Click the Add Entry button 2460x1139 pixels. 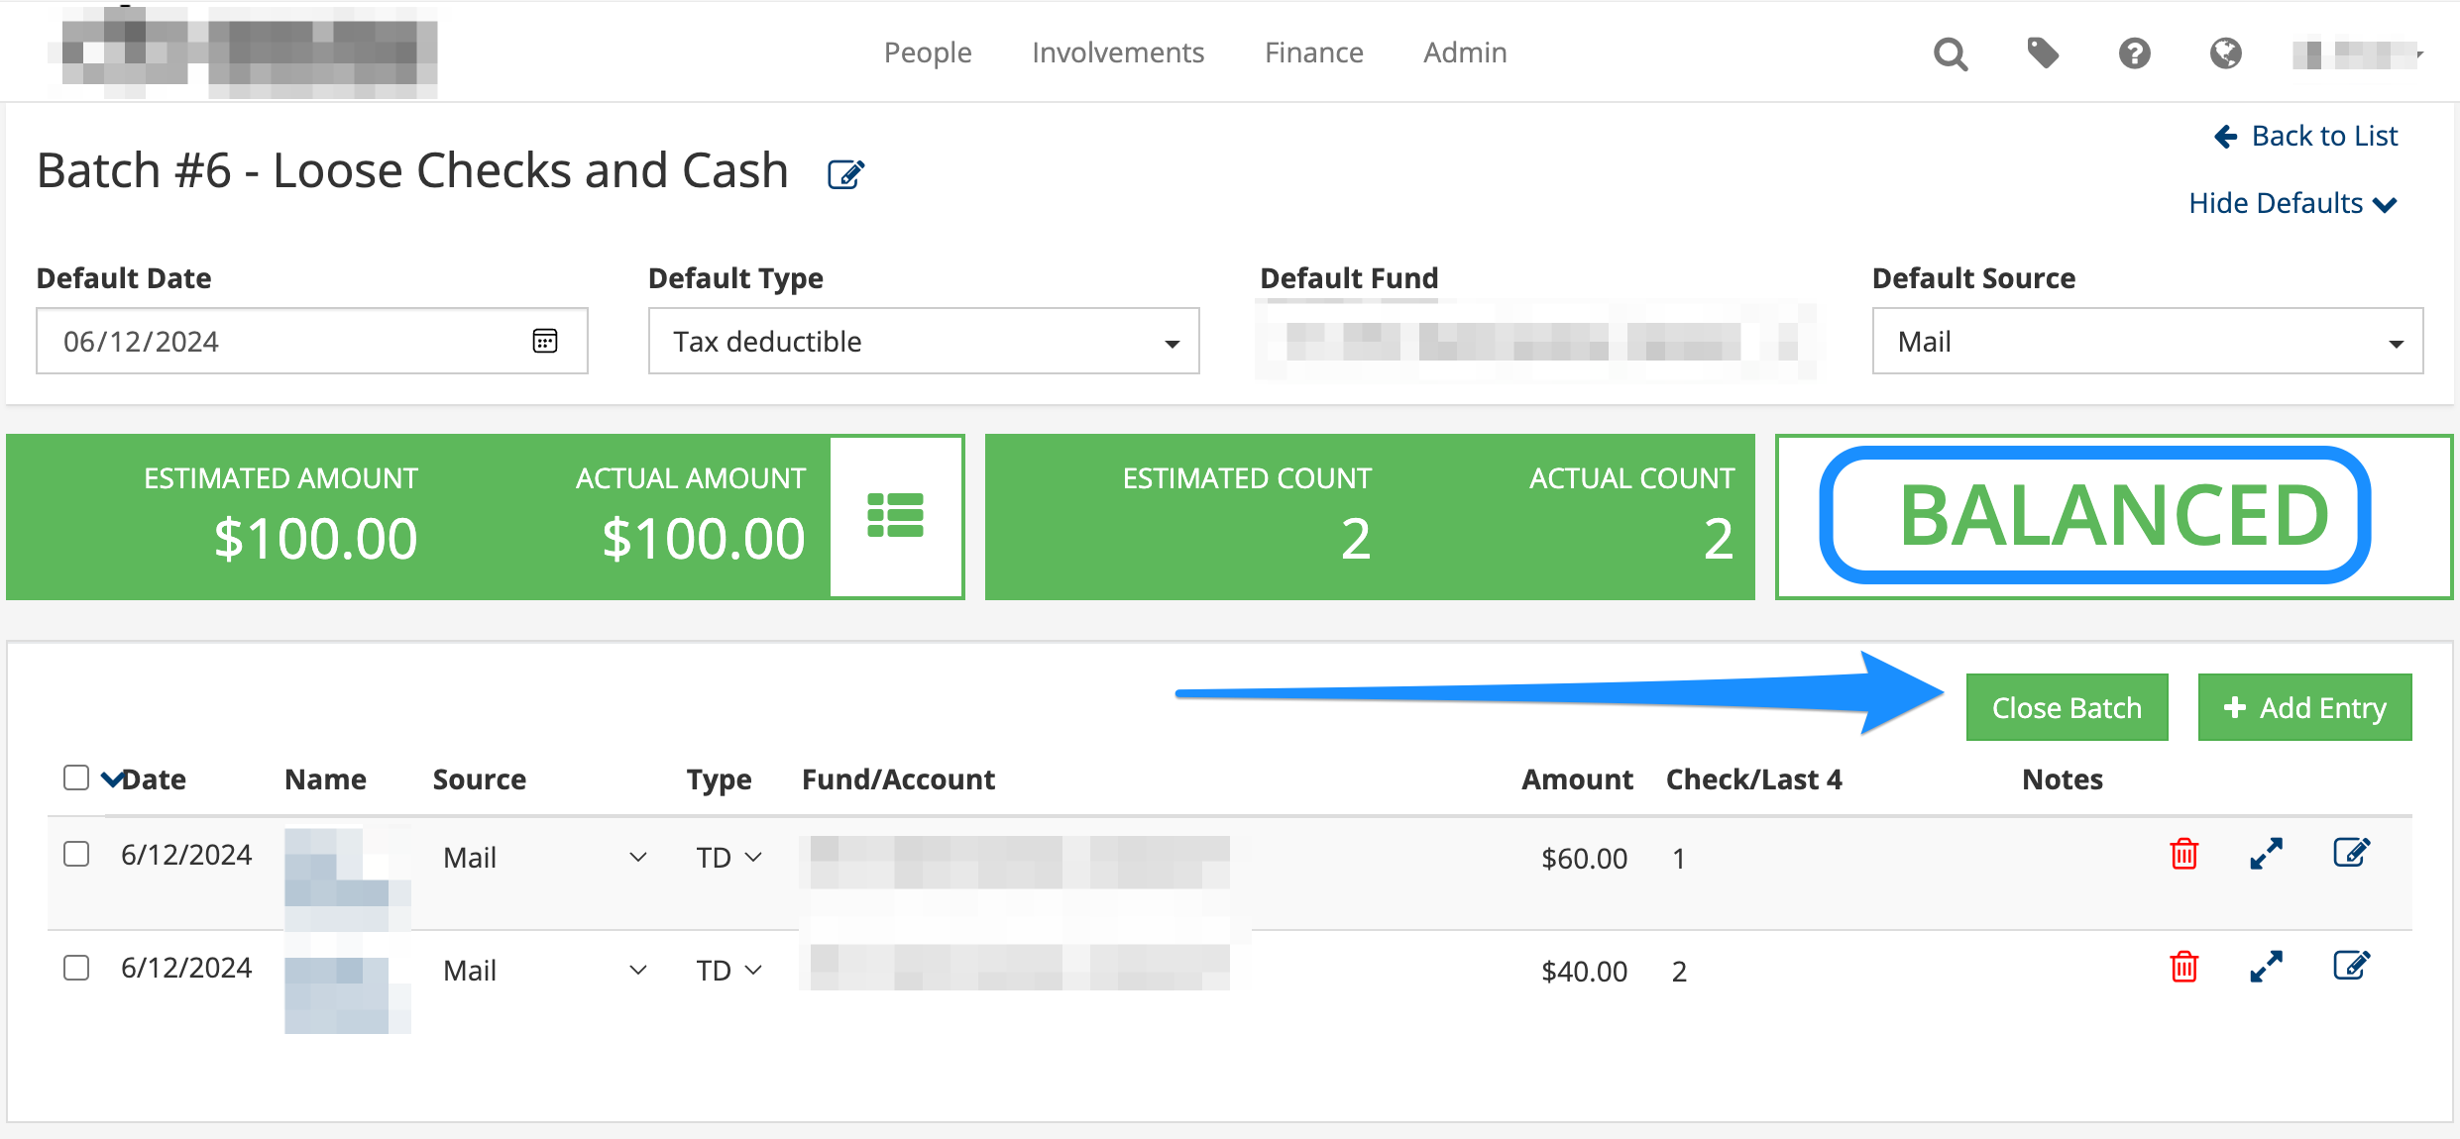[x=2304, y=707]
